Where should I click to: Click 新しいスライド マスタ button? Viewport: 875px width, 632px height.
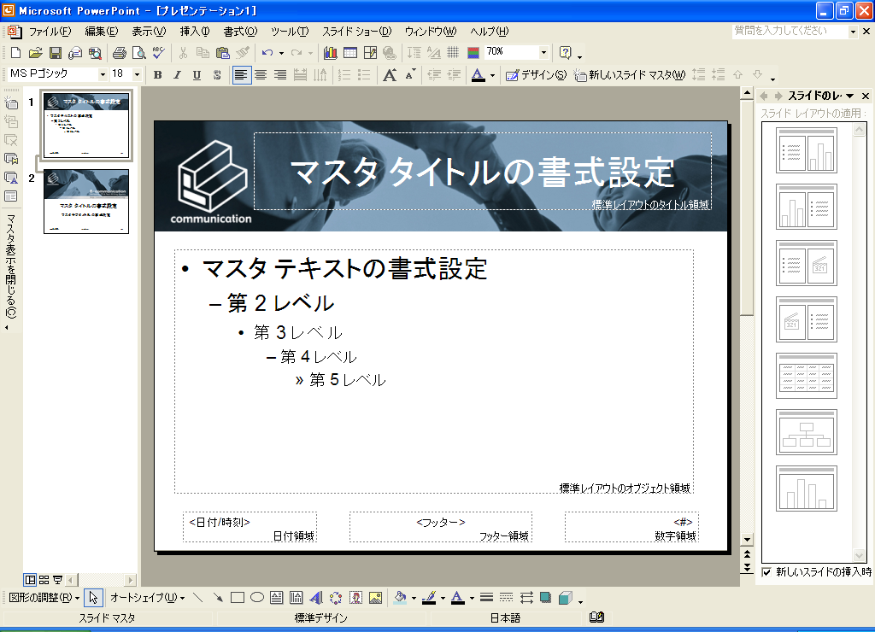pyautogui.click(x=631, y=75)
